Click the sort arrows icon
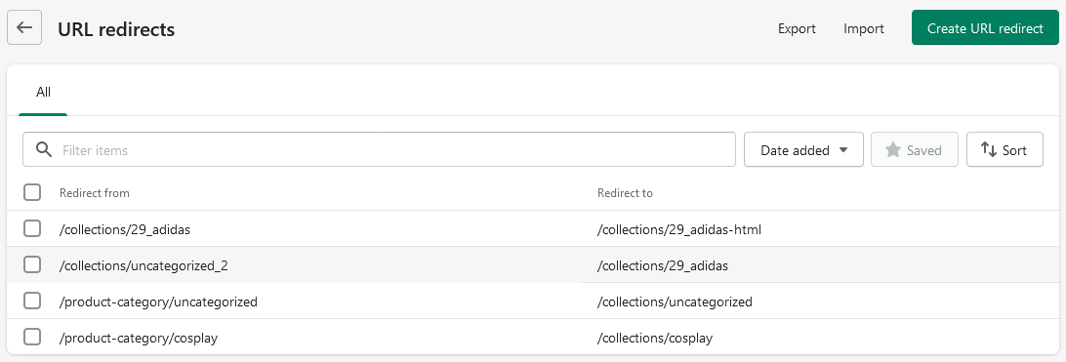 tap(989, 149)
